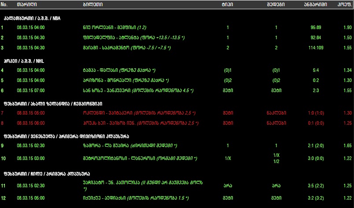Select the score '95:89'
This screenshot has width=354, height=208.
point(316,27)
